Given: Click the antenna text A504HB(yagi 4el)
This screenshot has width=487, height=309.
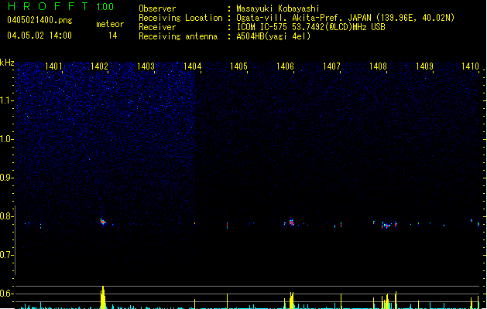Looking at the screenshot, I should [273, 36].
